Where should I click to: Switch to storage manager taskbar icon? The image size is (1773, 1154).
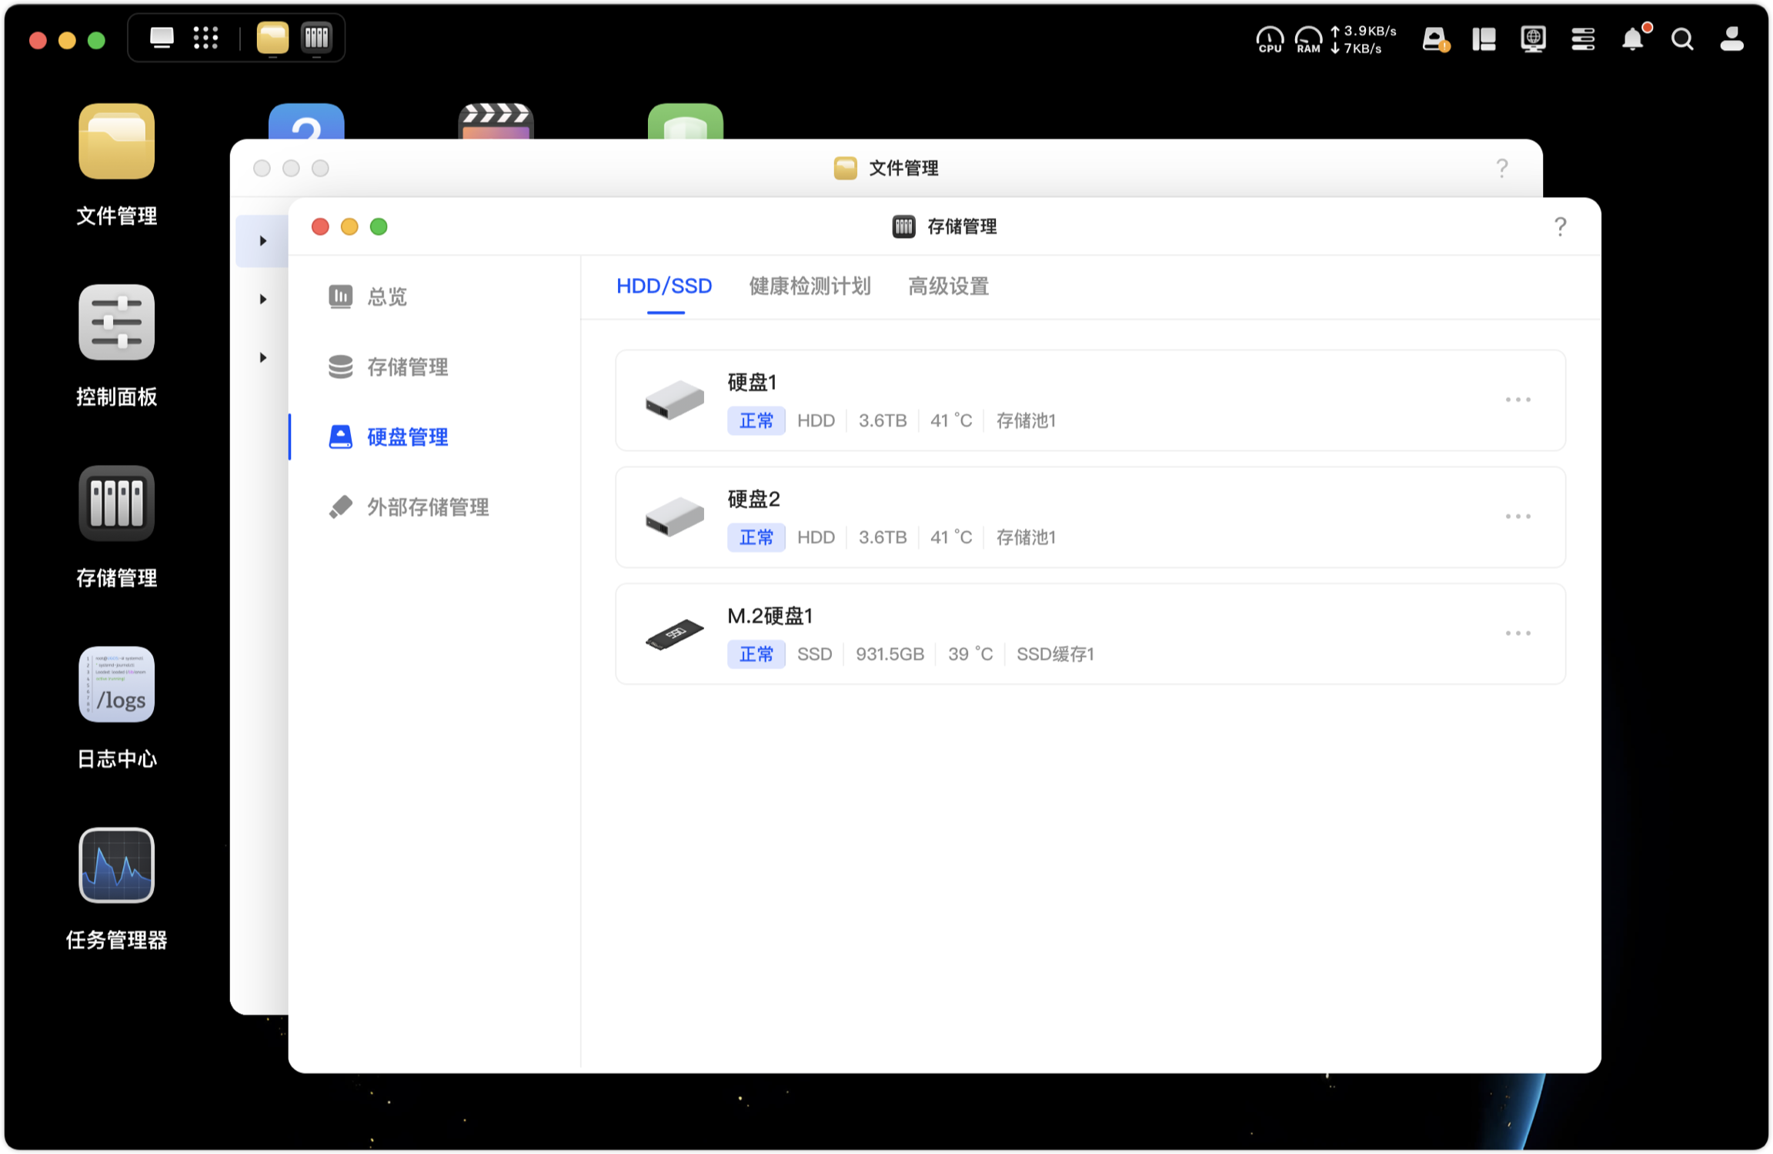(x=316, y=38)
